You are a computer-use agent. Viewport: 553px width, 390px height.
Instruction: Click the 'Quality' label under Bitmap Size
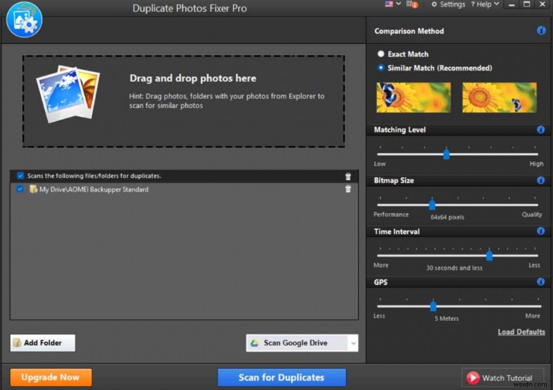(532, 214)
